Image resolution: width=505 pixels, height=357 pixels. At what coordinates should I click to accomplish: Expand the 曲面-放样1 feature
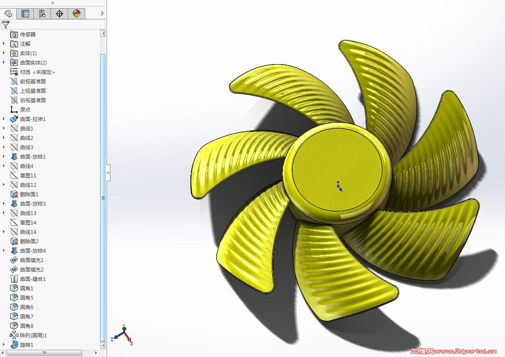pos(4,156)
